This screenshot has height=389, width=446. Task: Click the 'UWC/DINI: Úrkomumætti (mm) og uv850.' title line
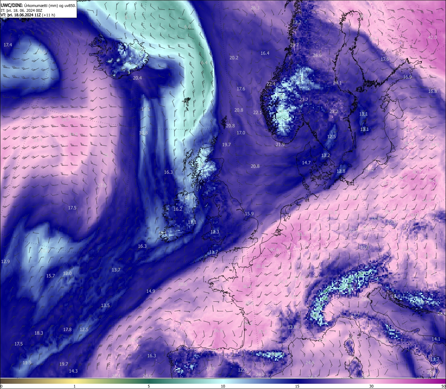pyautogui.click(x=38, y=5)
